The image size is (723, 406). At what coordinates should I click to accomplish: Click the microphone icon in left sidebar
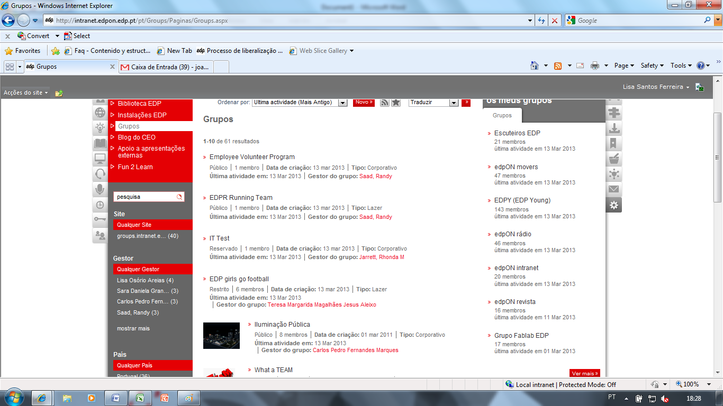coord(100,189)
